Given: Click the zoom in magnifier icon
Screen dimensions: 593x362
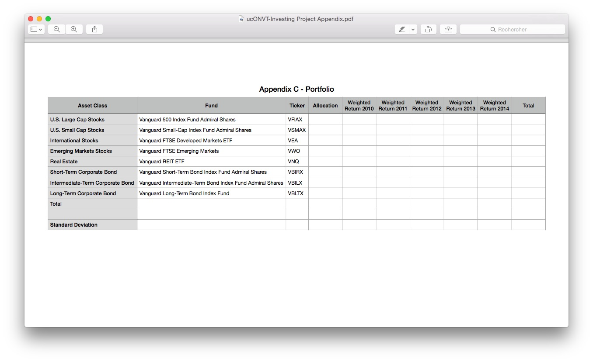Looking at the screenshot, I should click(73, 29).
